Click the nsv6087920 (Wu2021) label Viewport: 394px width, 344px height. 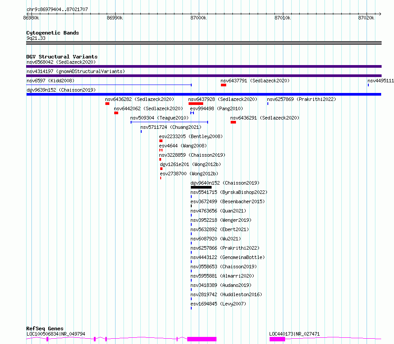tap(216, 239)
